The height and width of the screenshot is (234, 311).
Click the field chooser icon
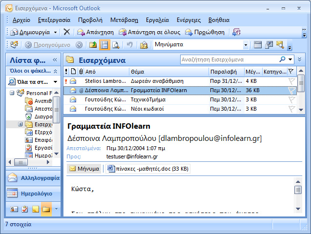click(258, 45)
